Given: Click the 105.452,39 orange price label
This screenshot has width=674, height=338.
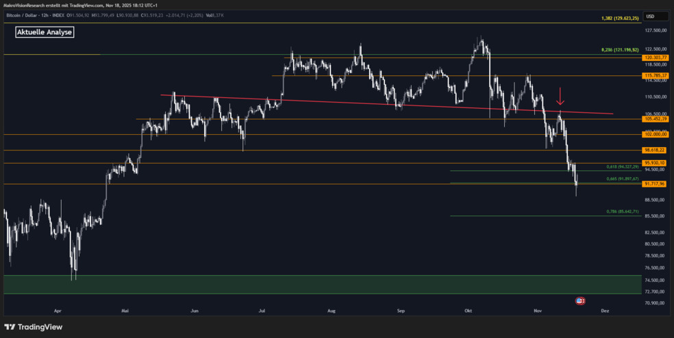Looking at the screenshot, I should 655,119.
